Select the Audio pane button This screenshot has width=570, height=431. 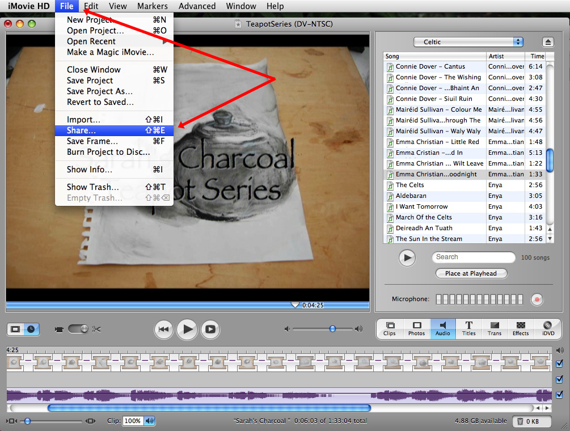click(443, 328)
